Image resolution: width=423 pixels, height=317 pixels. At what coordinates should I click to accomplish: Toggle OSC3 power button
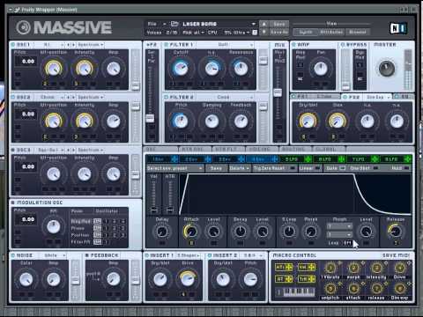pyautogui.click(x=13, y=150)
